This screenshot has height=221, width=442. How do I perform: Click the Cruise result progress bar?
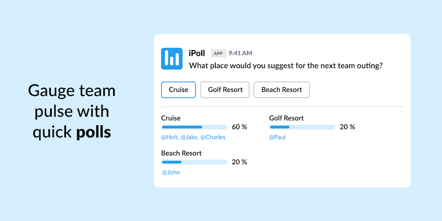point(194,127)
